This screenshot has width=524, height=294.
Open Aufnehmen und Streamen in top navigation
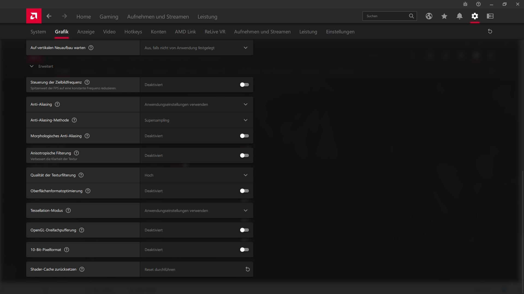(158, 17)
